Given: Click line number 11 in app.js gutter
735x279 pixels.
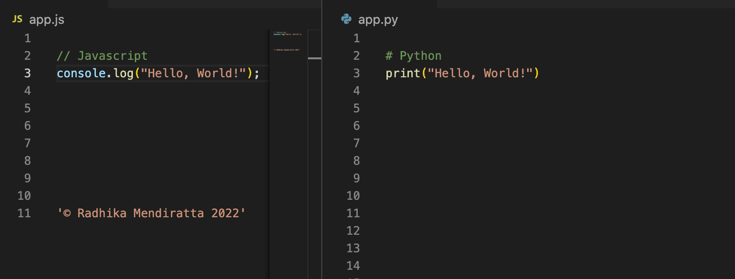Looking at the screenshot, I should (x=24, y=213).
